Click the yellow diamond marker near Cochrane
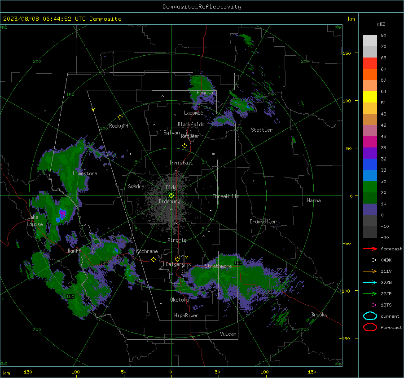 point(154,259)
